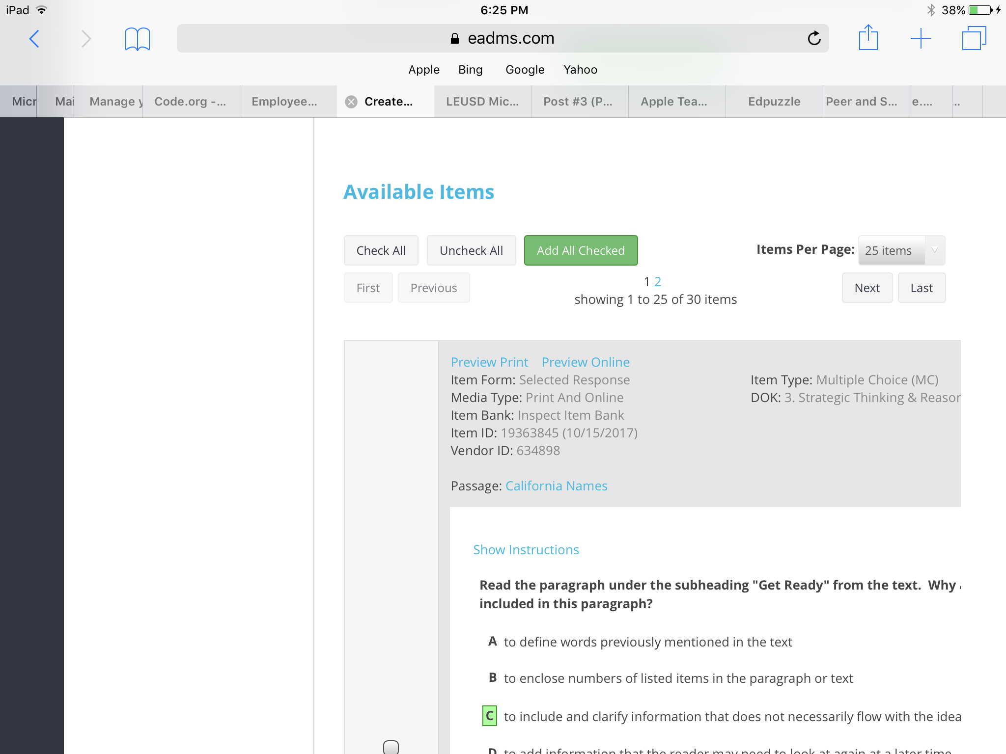Add a new tab with plus icon

(x=921, y=38)
